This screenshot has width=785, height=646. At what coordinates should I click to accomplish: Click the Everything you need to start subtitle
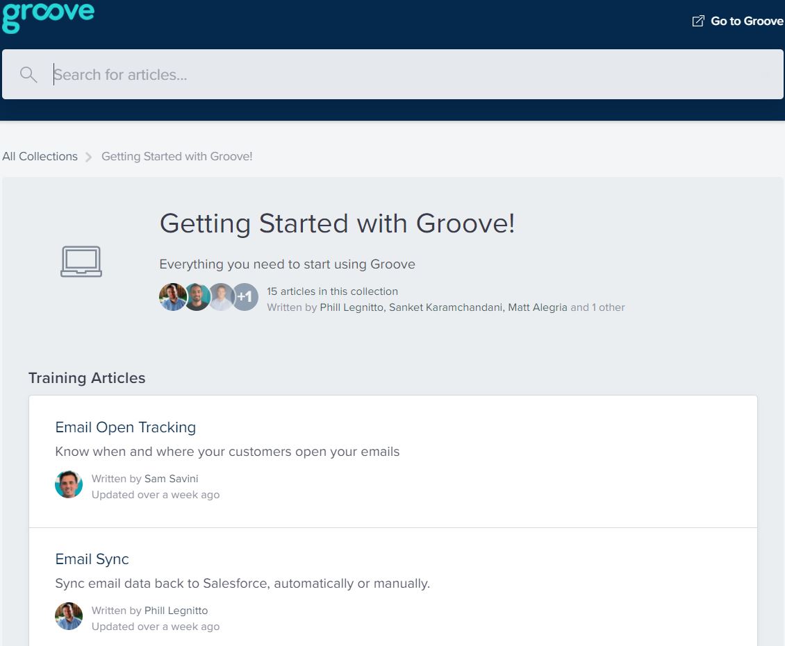288,264
